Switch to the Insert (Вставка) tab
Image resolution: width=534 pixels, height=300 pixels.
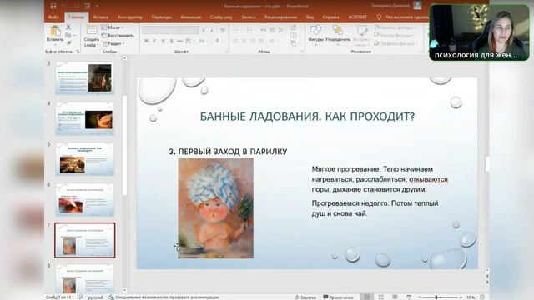point(101,17)
